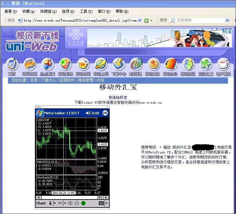
Task: Open the 选项(O) menu
Action: [x=68, y=11]
